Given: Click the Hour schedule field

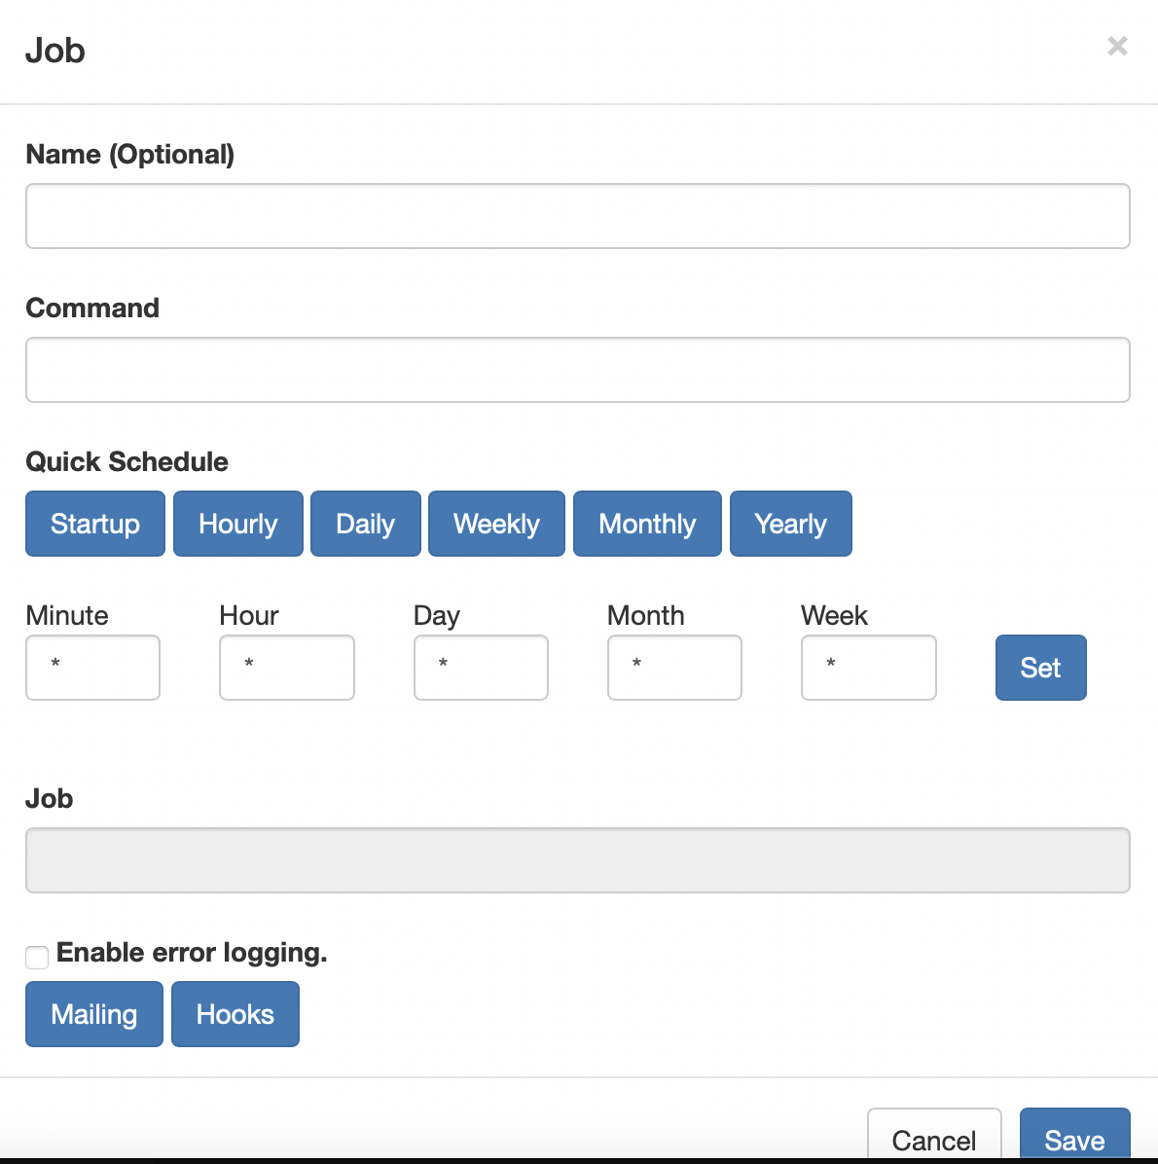Looking at the screenshot, I should tap(286, 668).
